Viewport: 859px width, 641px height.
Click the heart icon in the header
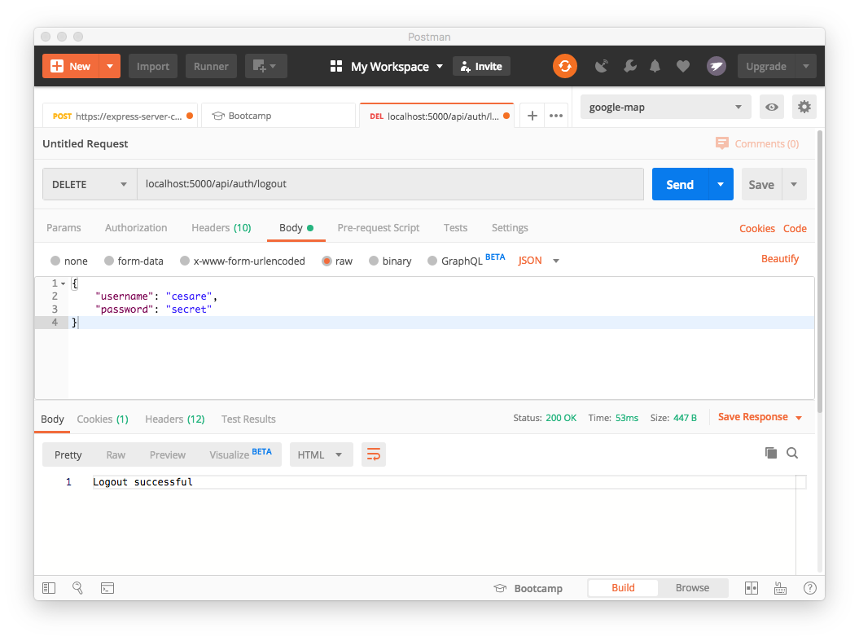682,66
